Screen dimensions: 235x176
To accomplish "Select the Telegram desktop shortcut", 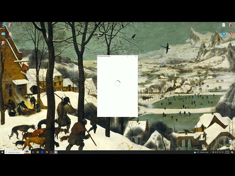I will pos(224,35).
